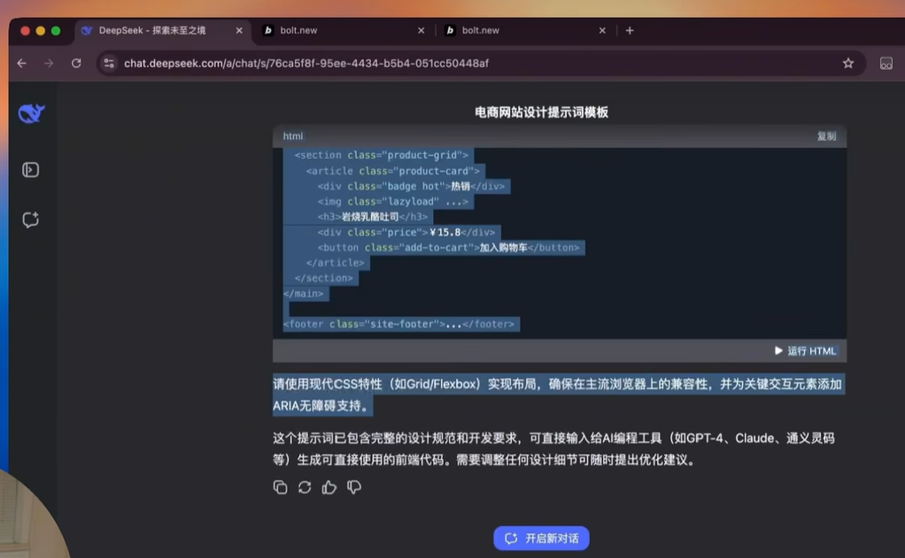The image size is (905, 558).
Task: Click 开启新对话 button
Action: coord(541,539)
